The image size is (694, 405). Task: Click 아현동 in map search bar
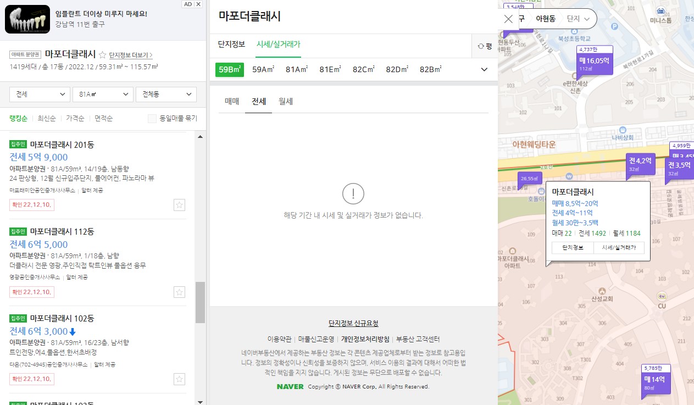coord(546,19)
